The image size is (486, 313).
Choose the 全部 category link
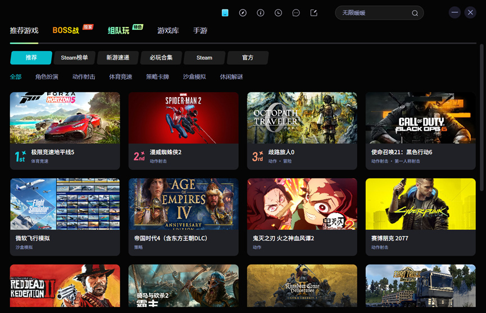click(16, 77)
